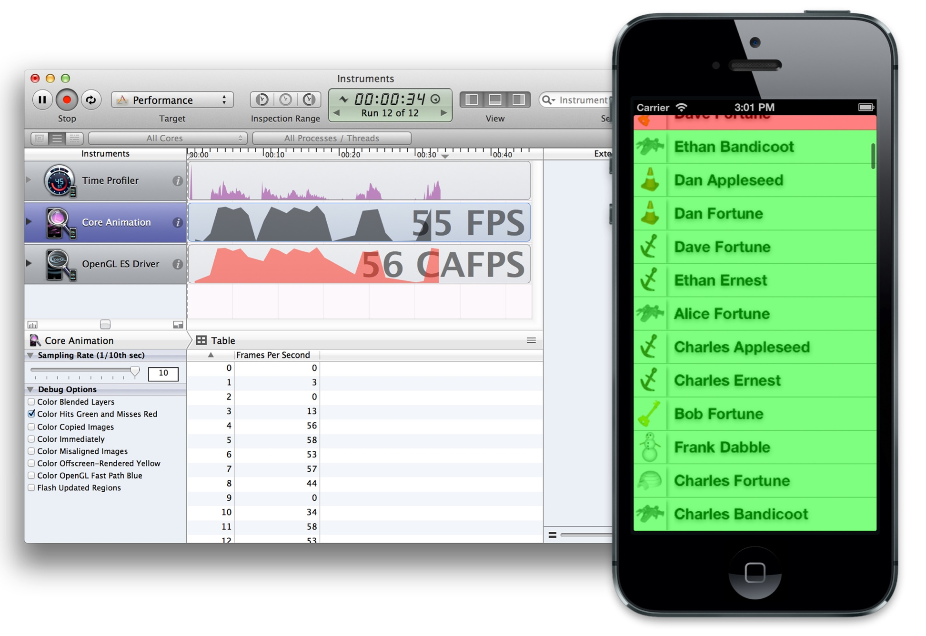Screen dimensions: 926x636
Task: Click the Instrument search field
Action: [x=576, y=100]
